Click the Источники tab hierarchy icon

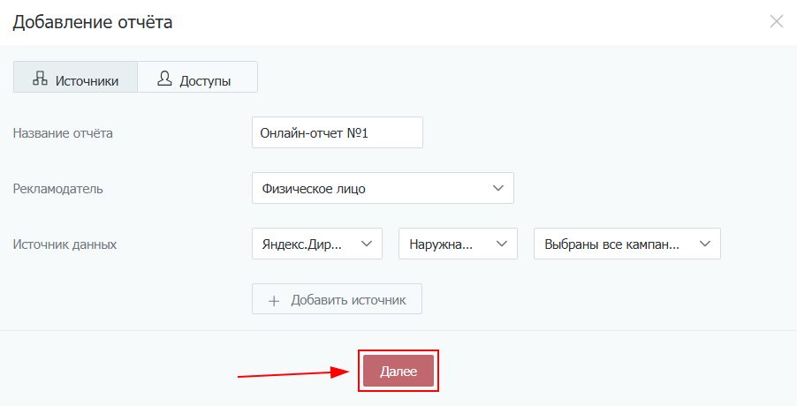[x=40, y=78]
